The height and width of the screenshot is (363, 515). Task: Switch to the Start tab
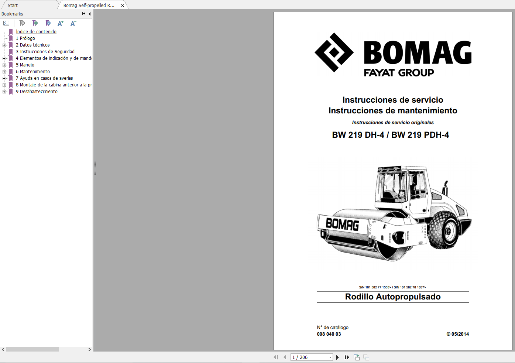coord(13,5)
